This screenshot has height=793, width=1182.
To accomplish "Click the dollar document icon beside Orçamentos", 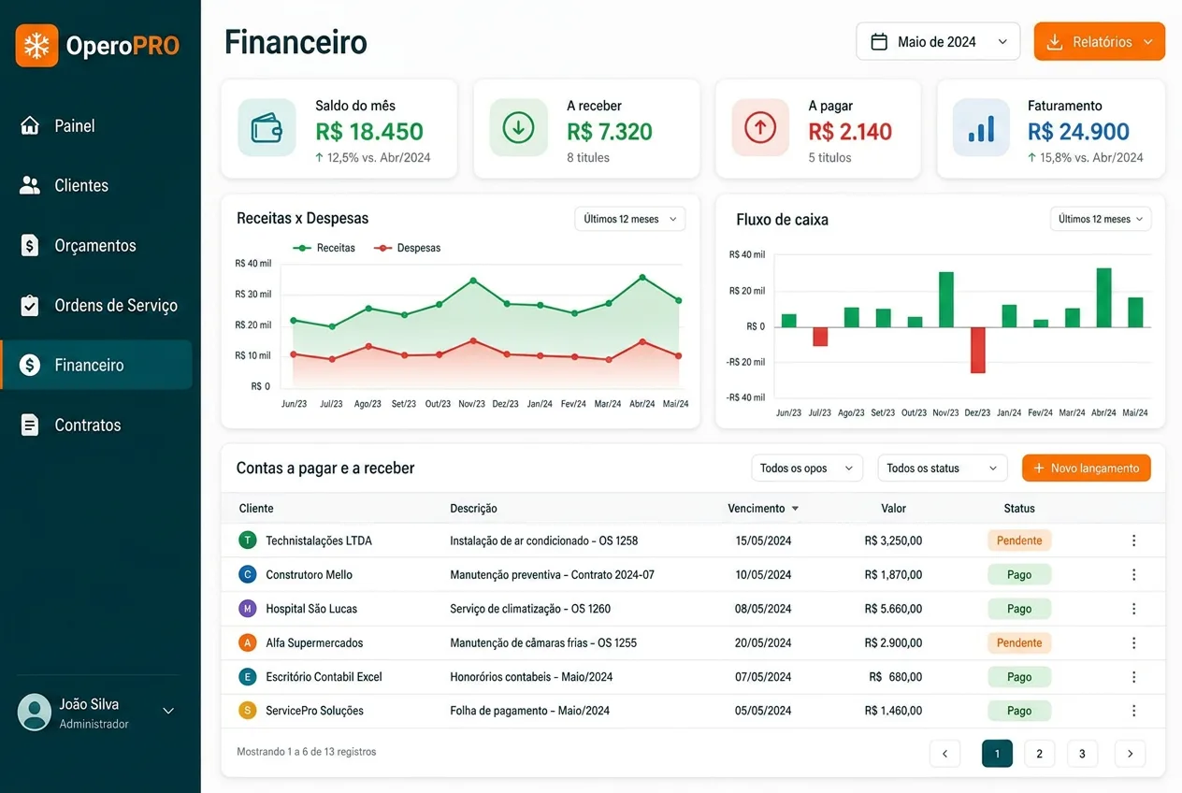I will tap(30, 245).
